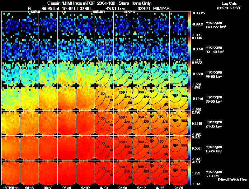The height and width of the screenshot is (189, 249).
Task: Click the color bar beside Hydrogen 35-55 keV
Action: click(189, 98)
